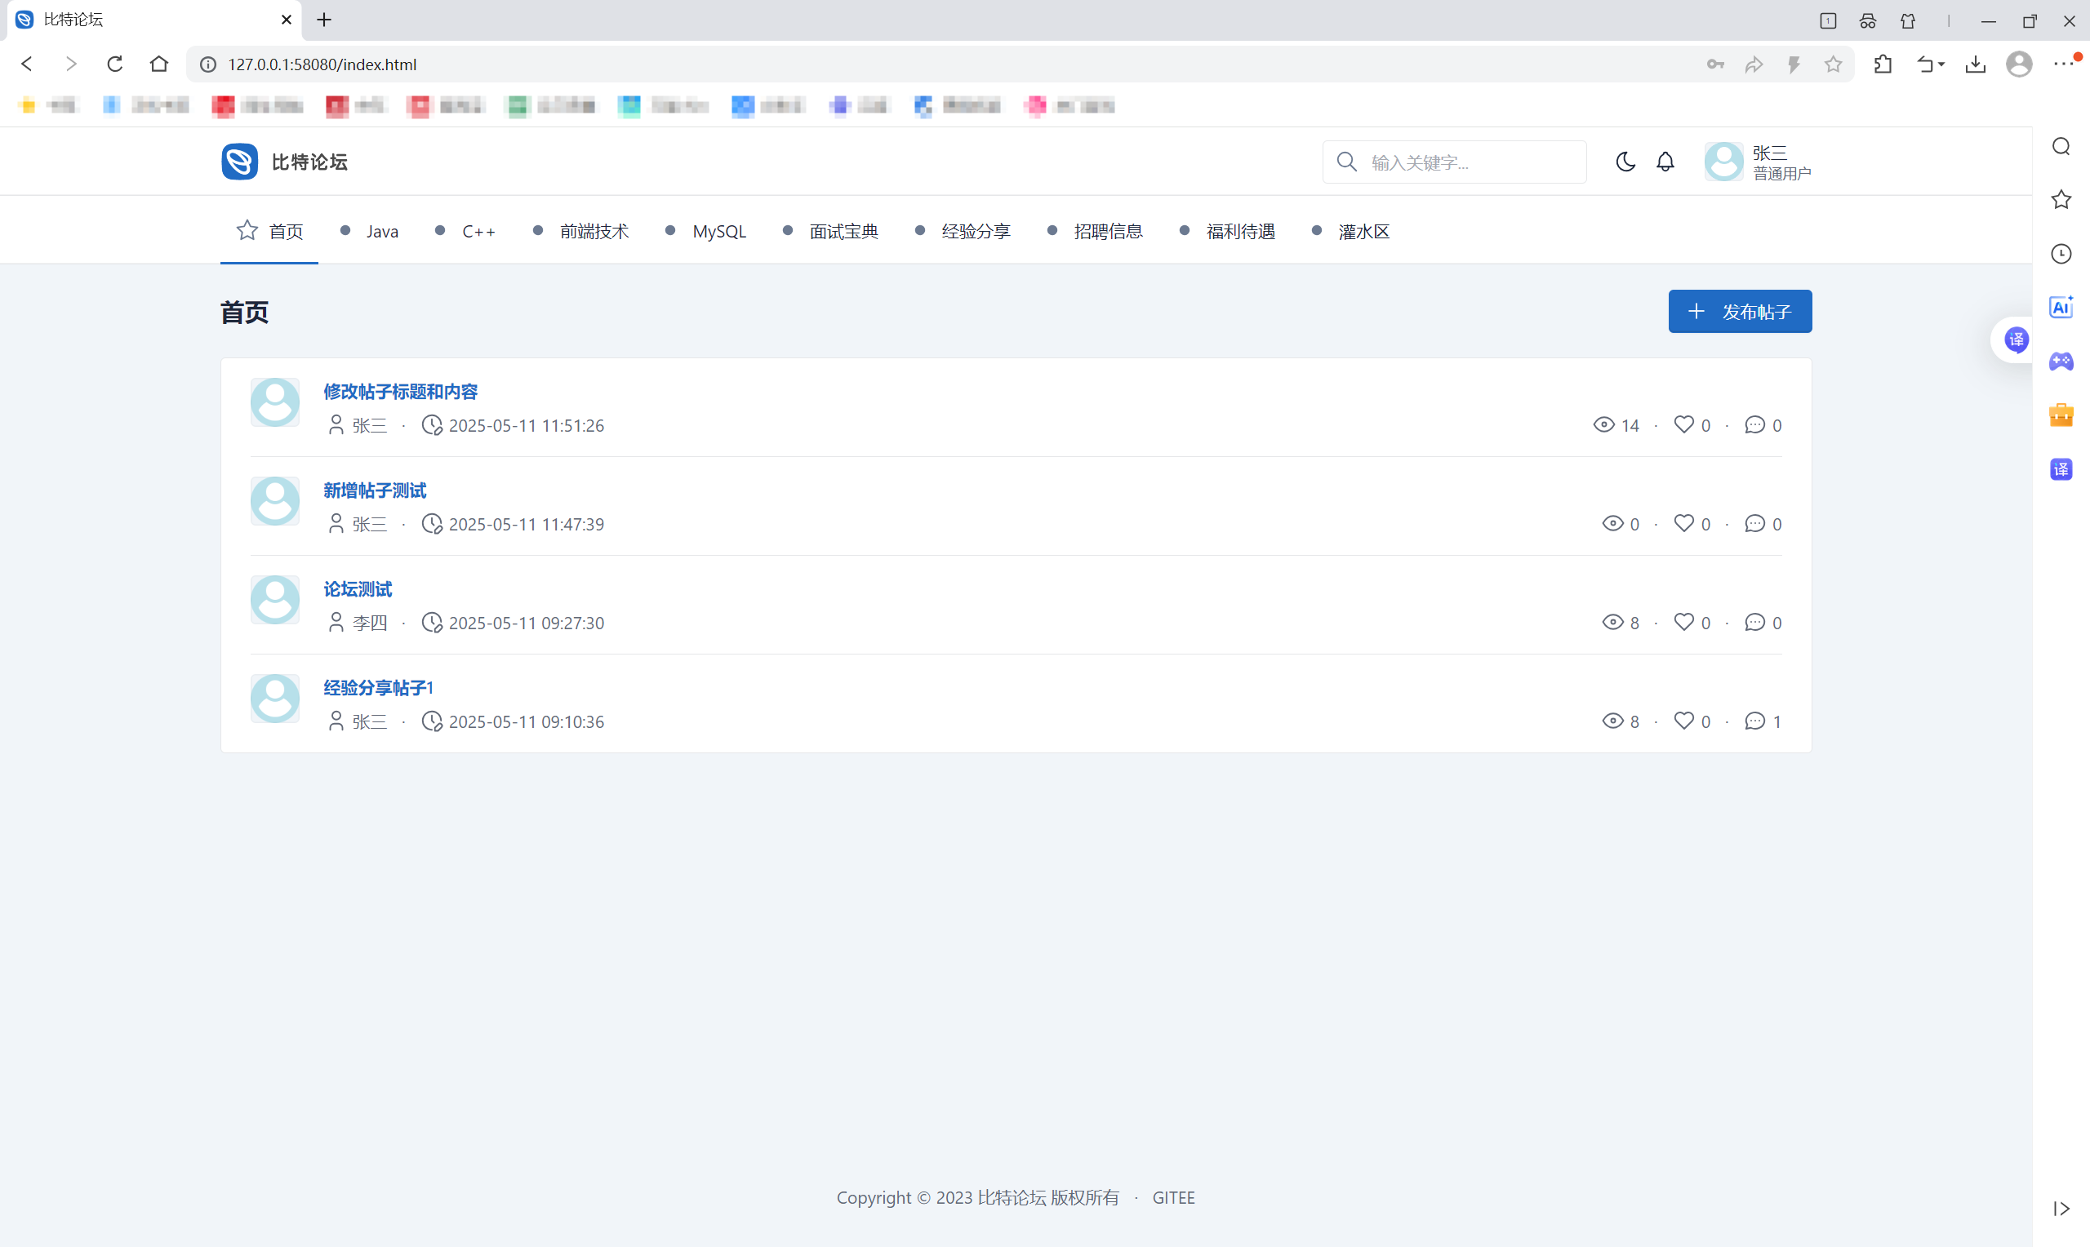Open notifications with the bell icon

(x=1665, y=162)
